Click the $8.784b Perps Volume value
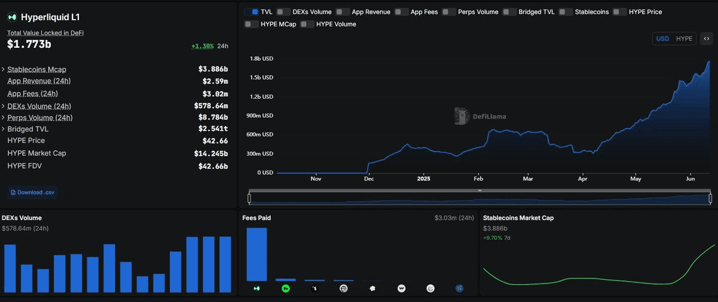This screenshot has width=718, height=302. [x=213, y=118]
